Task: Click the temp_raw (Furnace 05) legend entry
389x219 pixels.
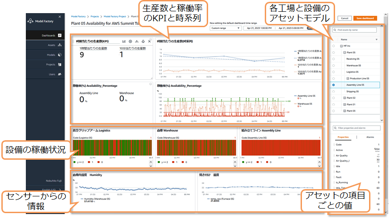Action: (220, 199)
